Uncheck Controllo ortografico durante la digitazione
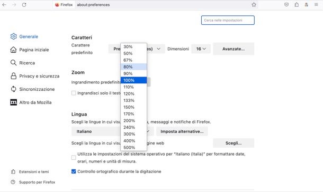 [74, 171]
